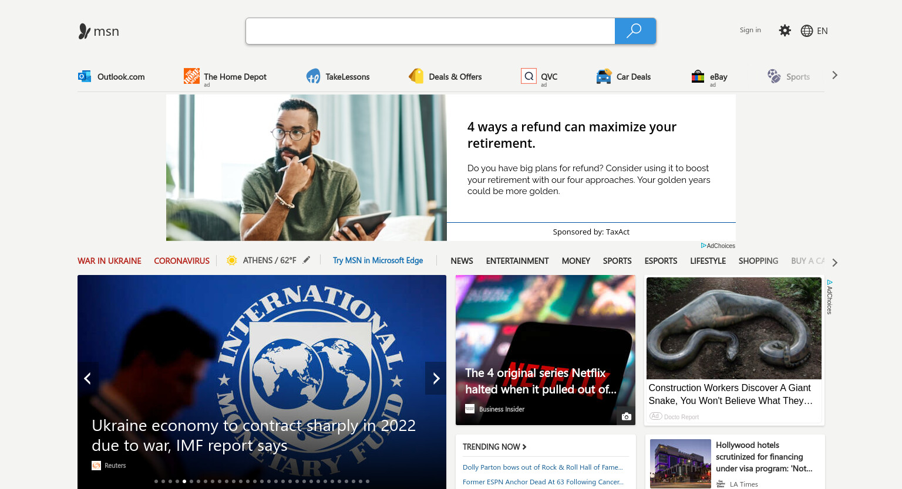
Task: Expand more shortcut sites with right chevron
Action: pos(834,75)
